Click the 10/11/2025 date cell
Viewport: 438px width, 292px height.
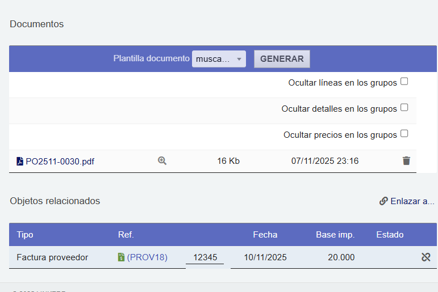[265, 257]
